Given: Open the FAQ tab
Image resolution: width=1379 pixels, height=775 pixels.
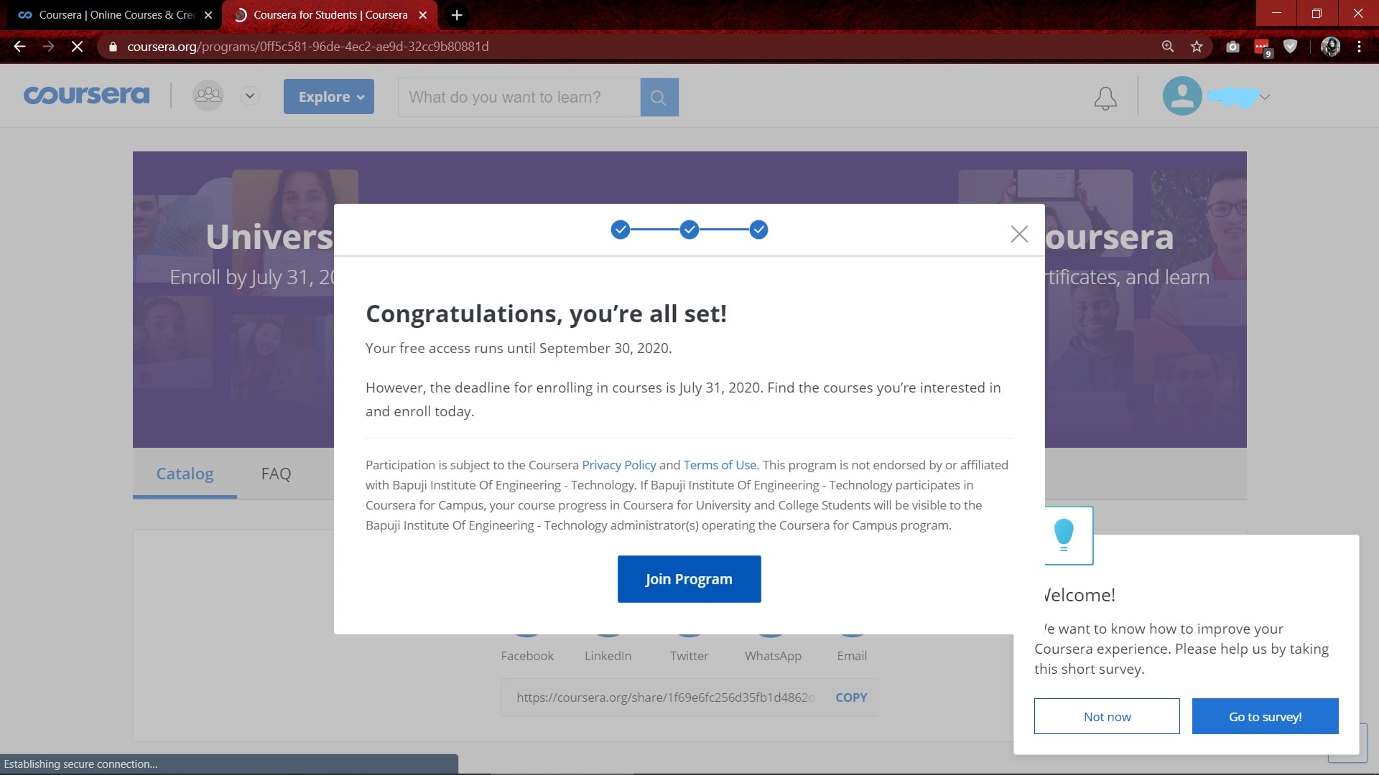Looking at the screenshot, I should (276, 474).
